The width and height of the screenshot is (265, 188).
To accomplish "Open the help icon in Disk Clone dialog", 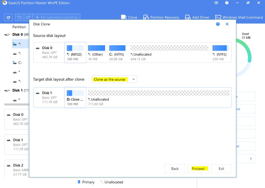I will point(218,24).
